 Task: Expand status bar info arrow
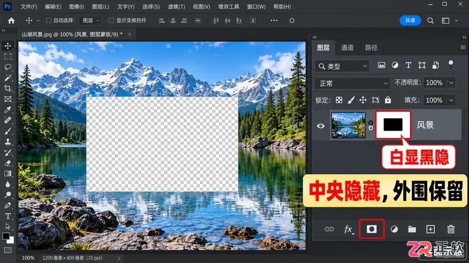119,258
